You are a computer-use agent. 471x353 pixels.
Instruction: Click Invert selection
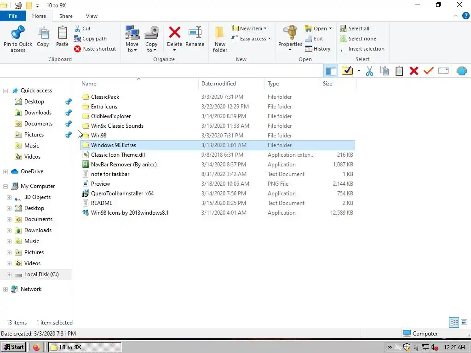tap(362, 49)
